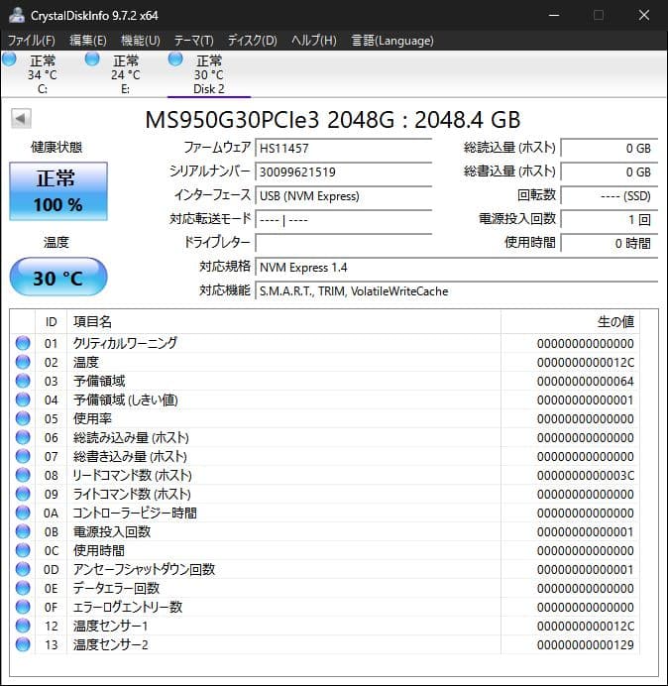Open the ヘルプ(H) menu

click(314, 41)
